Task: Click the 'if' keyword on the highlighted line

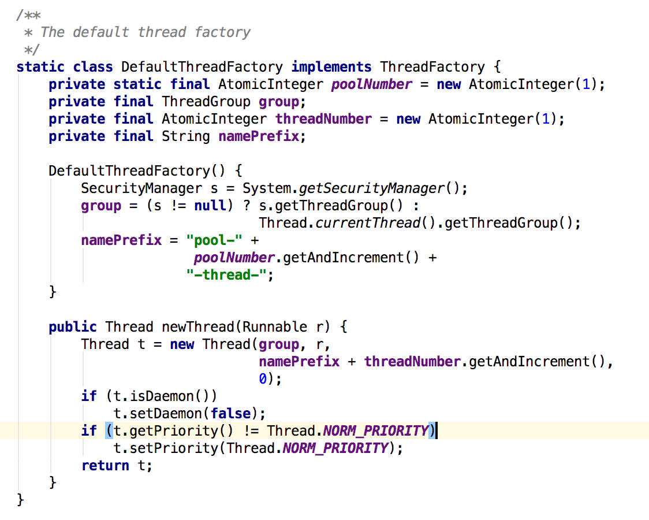Action: tap(88, 431)
